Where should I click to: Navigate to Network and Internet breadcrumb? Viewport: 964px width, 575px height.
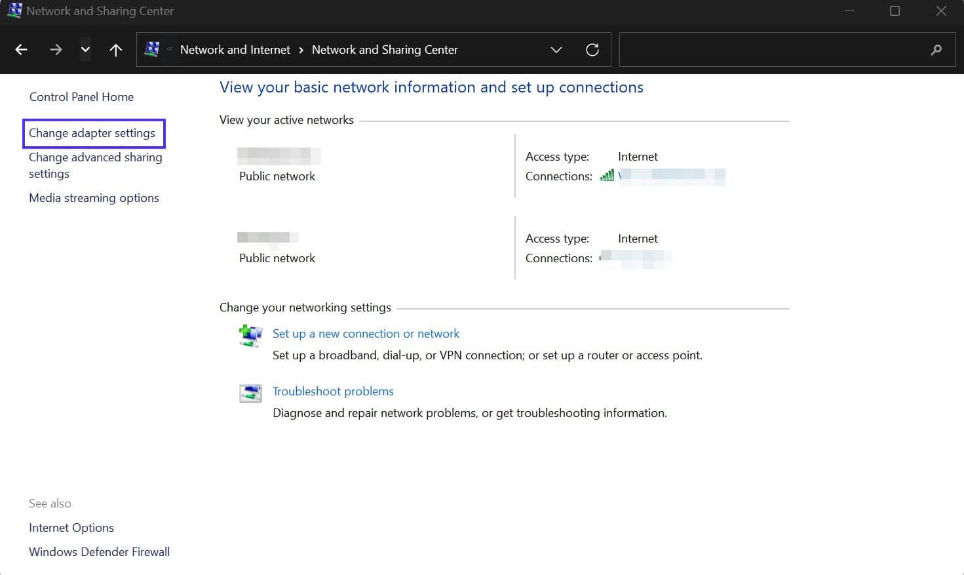(234, 49)
